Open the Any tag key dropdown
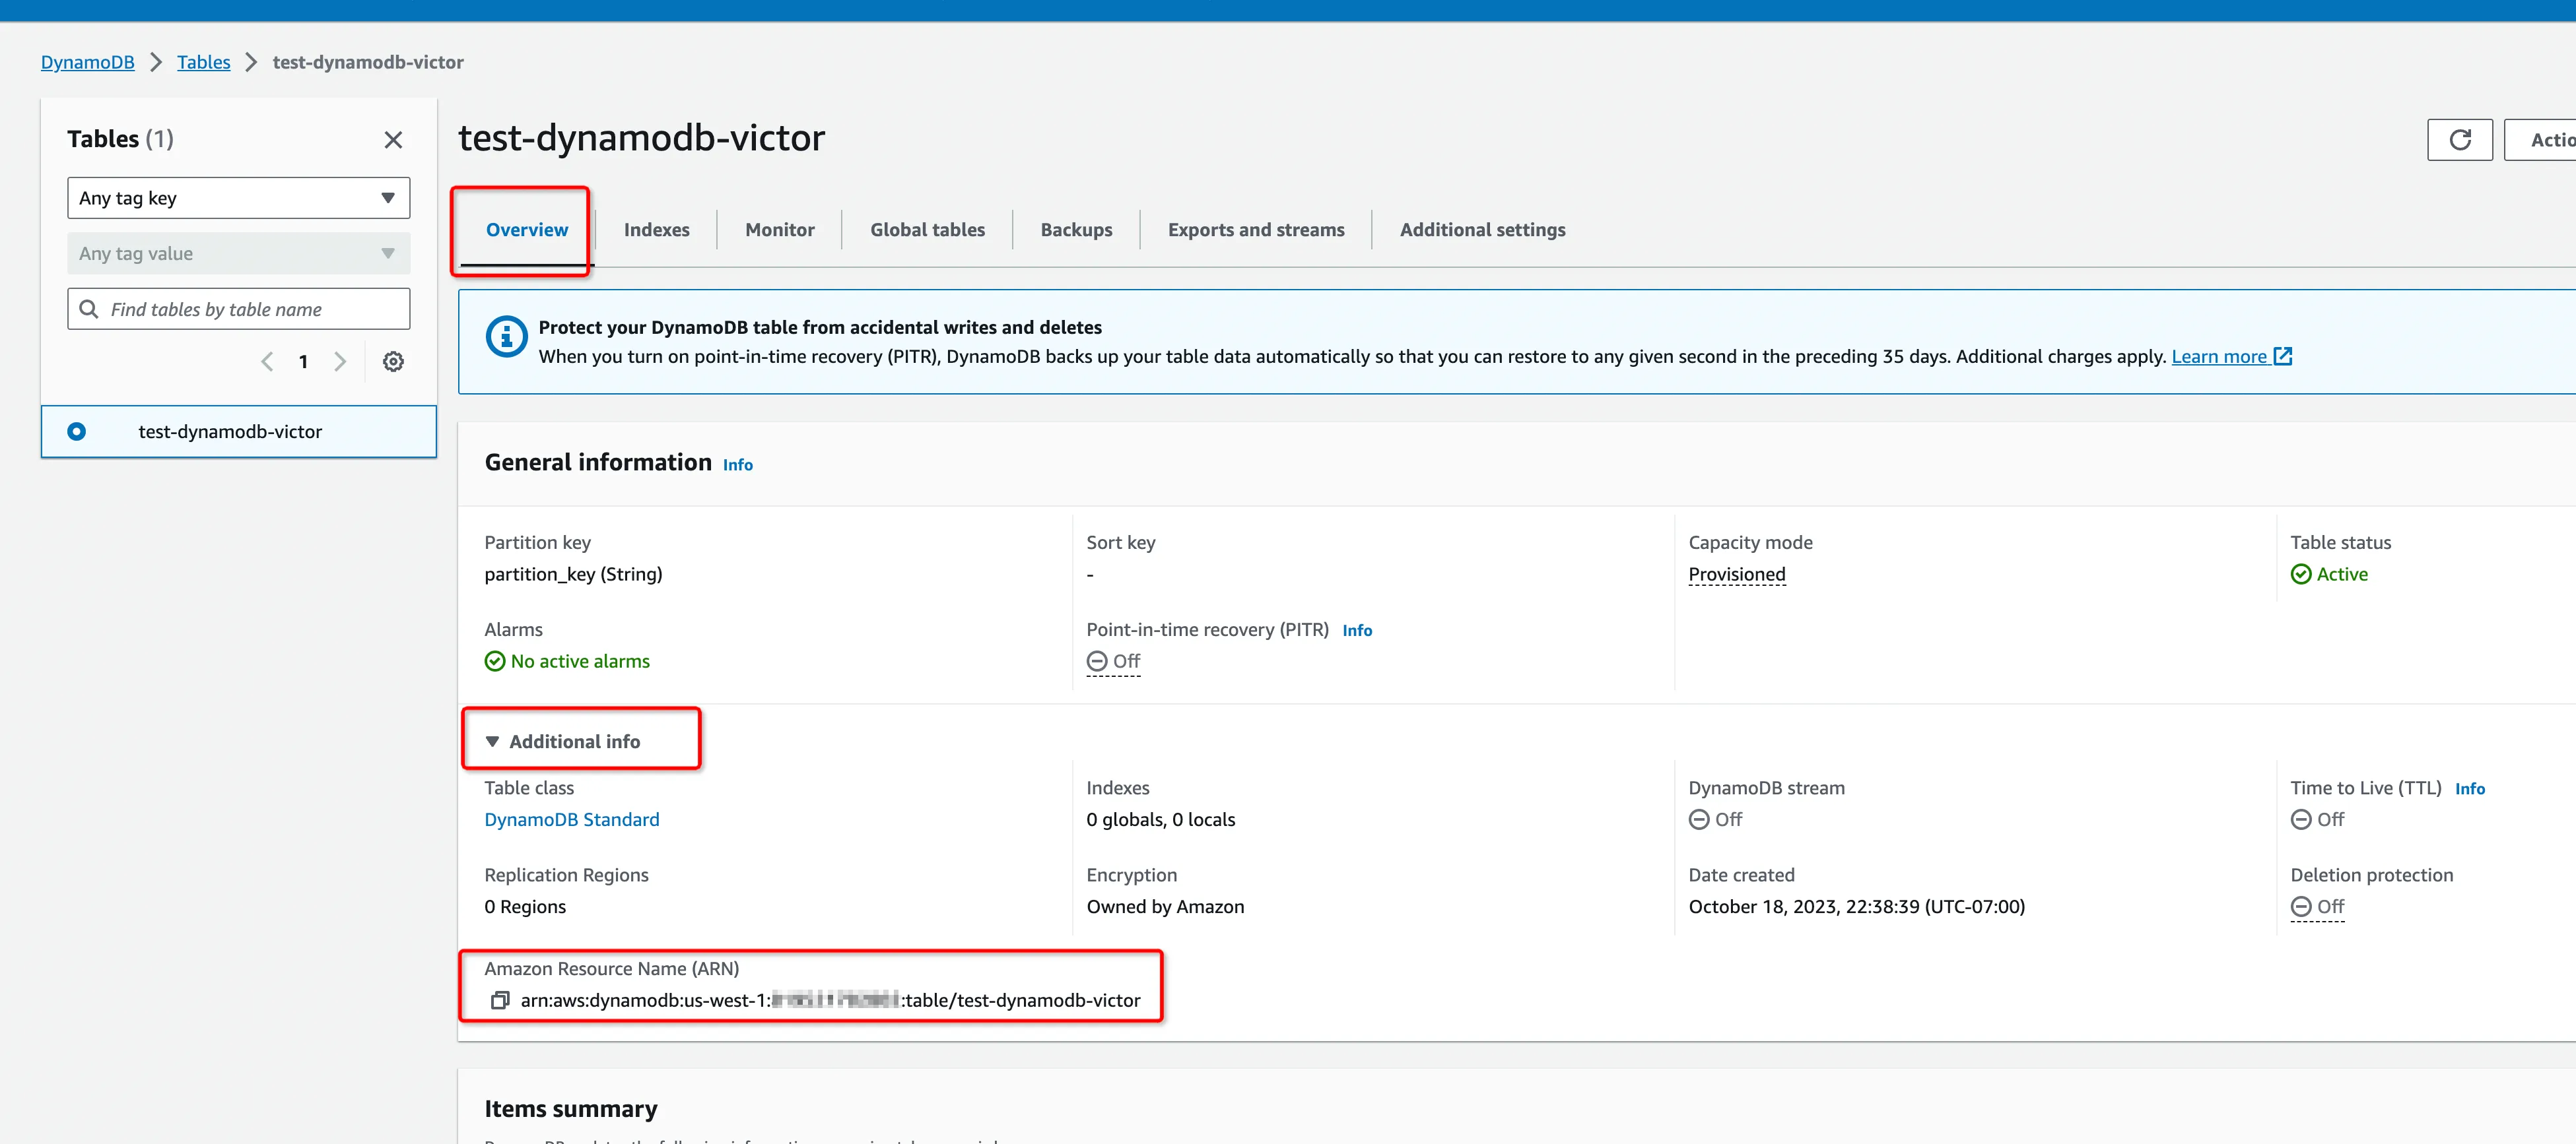The image size is (2576, 1144). pyautogui.click(x=238, y=198)
